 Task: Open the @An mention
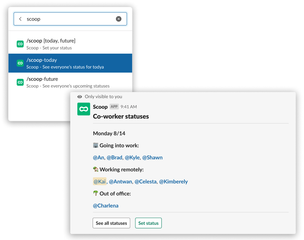[99, 157]
